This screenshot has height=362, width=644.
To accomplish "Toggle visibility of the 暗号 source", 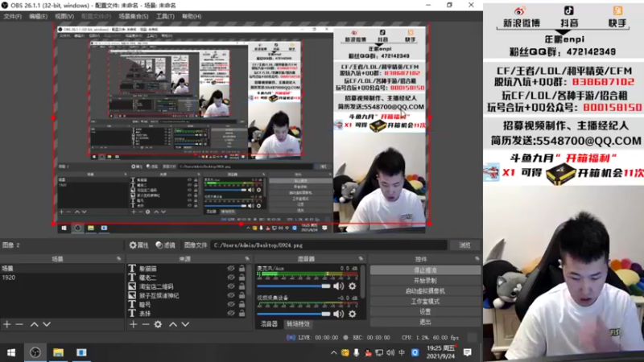I will click(231, 305).
